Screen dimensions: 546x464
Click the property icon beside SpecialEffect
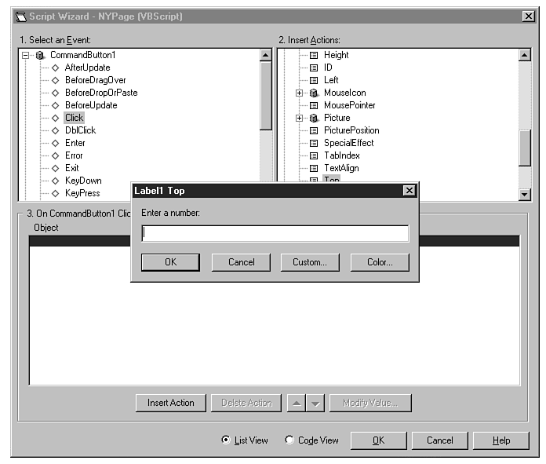[314, 143]
